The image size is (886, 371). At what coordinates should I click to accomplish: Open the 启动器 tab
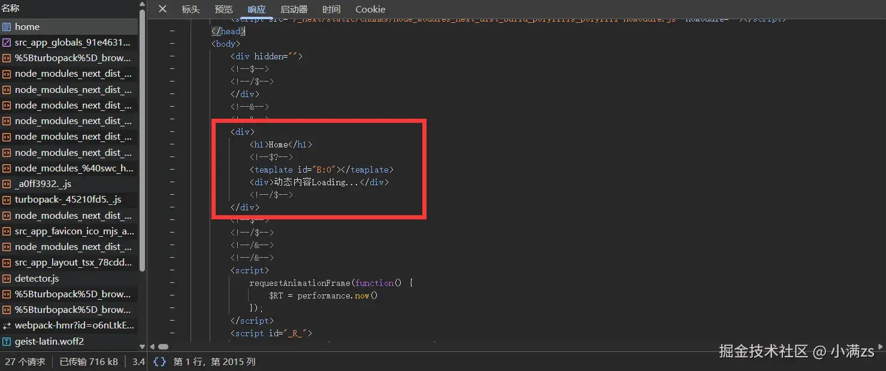294,10
